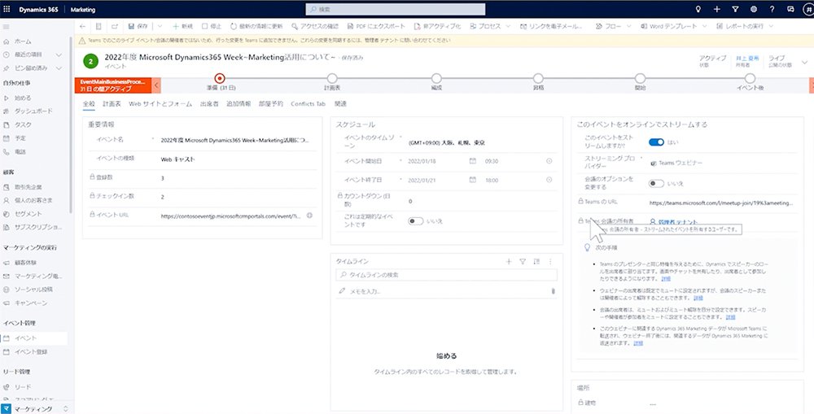
Task: Open the help question mark icon
Action: click(x=772, y=9)
